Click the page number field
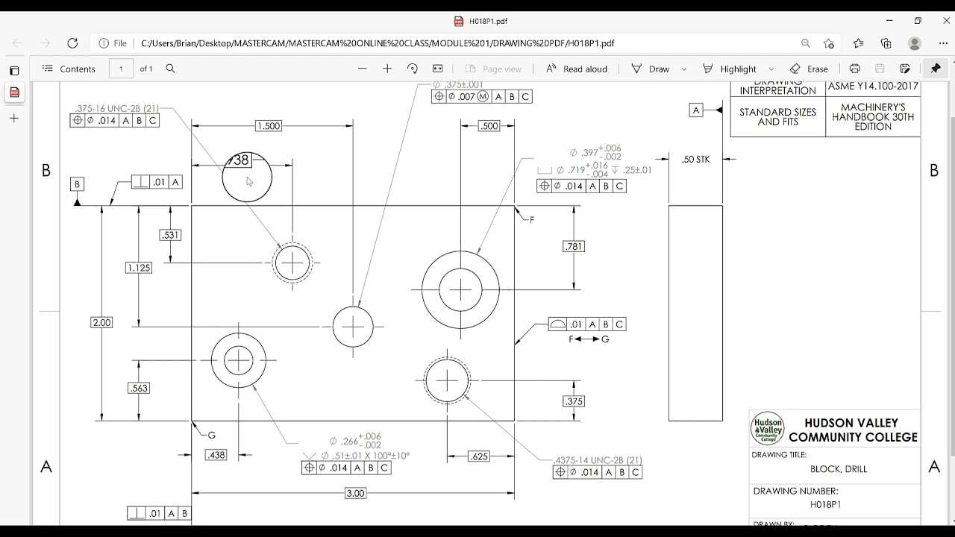955x537 pixels. coord(121,69)
